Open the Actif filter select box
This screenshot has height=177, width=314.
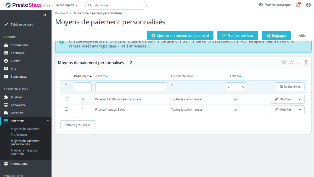click(235, 87)
